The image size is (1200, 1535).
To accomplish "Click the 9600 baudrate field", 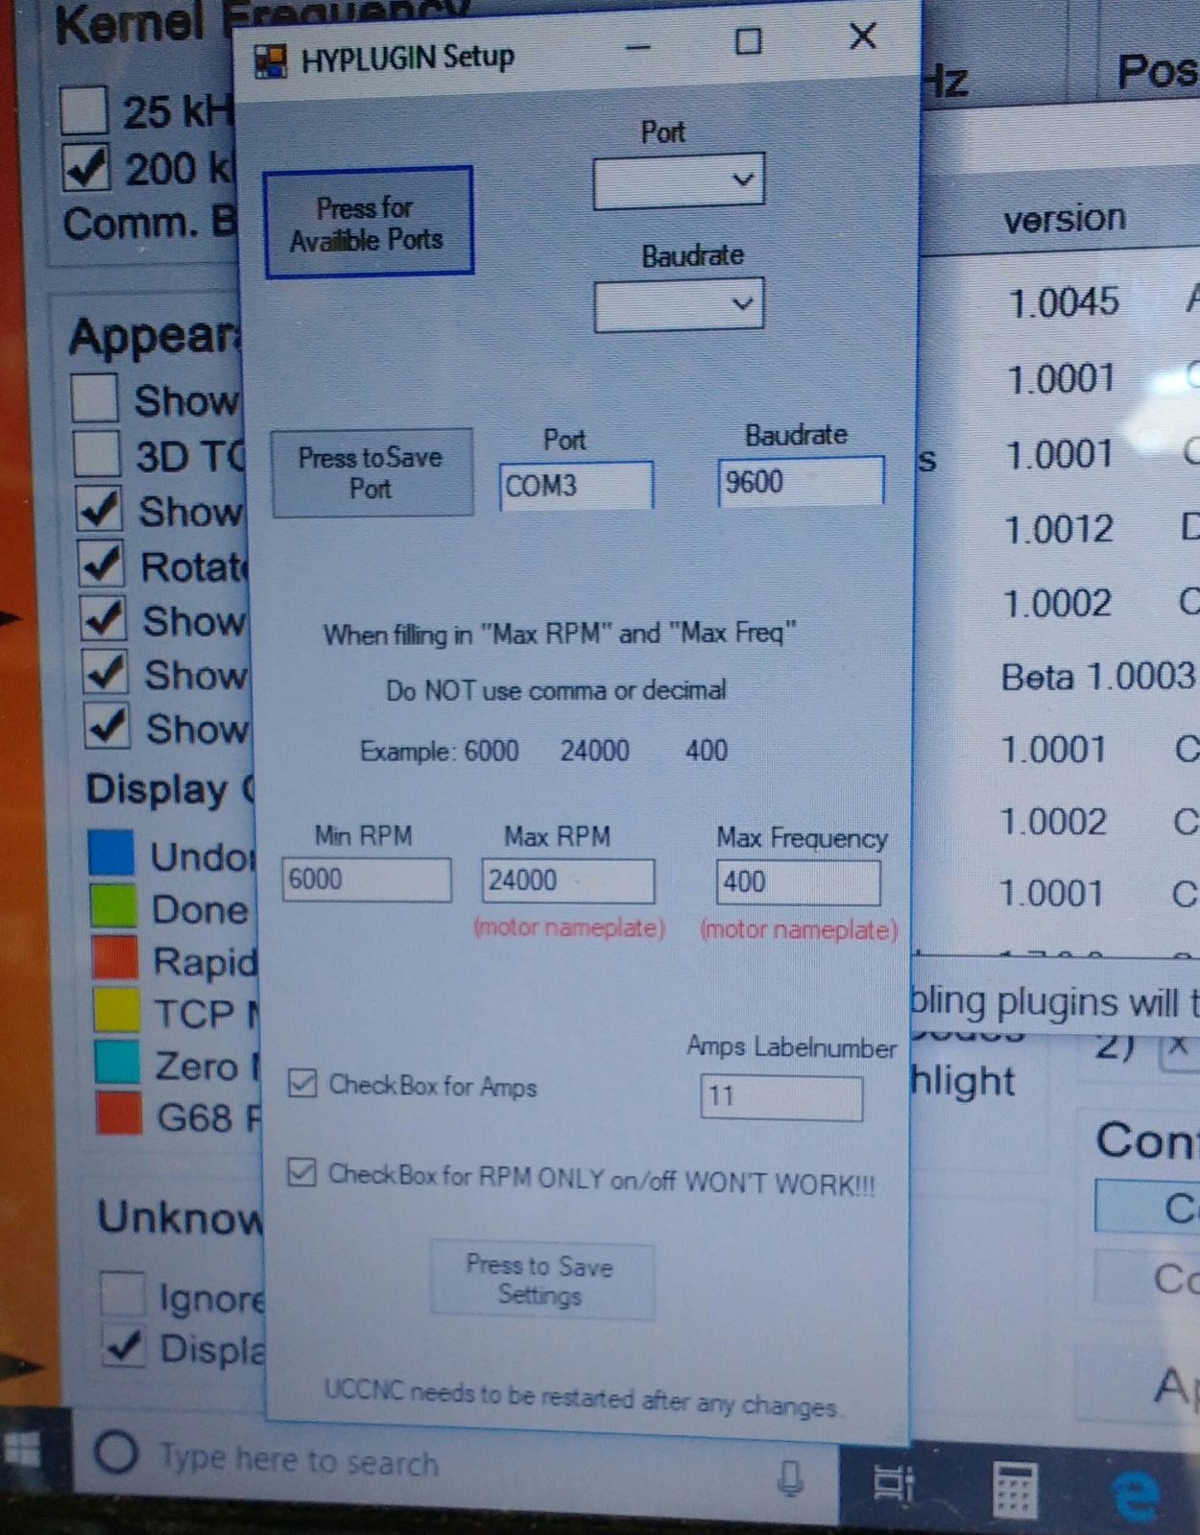I will point(801,481).
